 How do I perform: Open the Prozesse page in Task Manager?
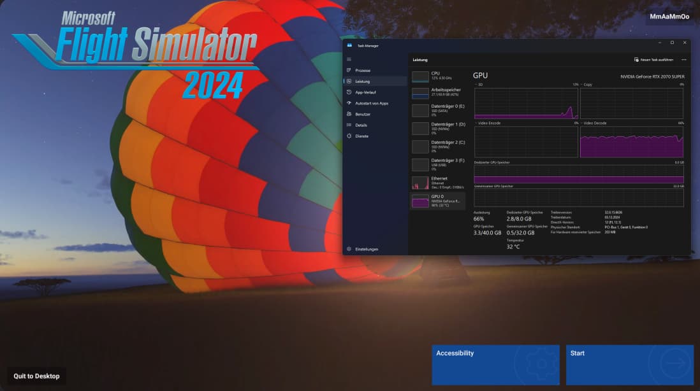375,71
